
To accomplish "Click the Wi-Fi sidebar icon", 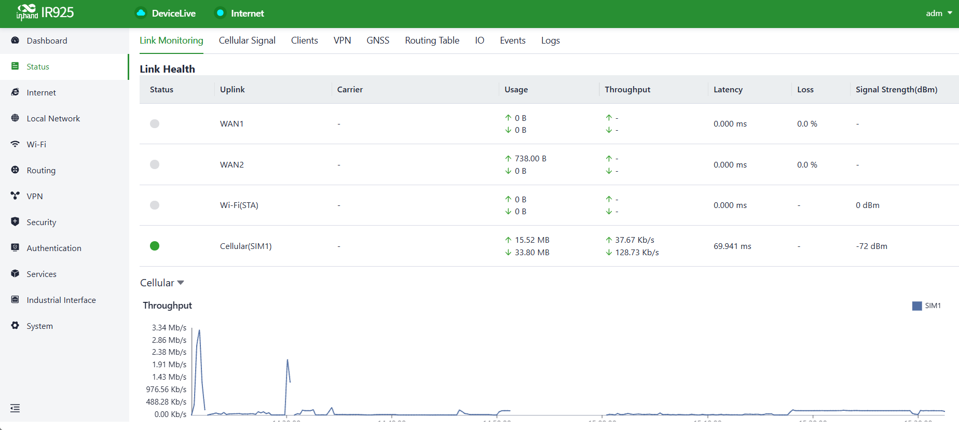I will 15,144.
